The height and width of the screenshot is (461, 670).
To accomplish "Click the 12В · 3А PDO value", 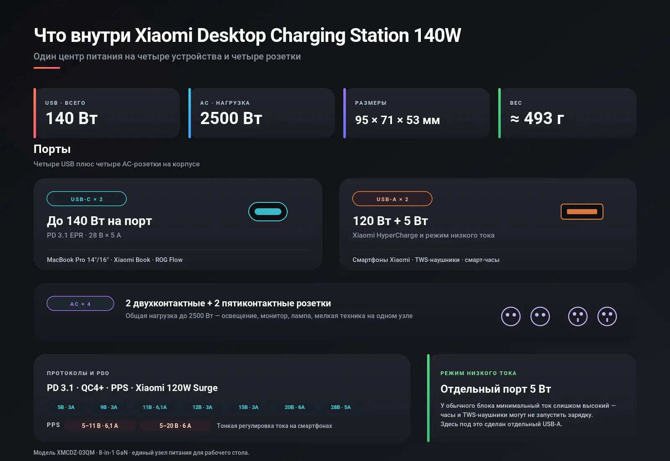I will pos(203,407).
